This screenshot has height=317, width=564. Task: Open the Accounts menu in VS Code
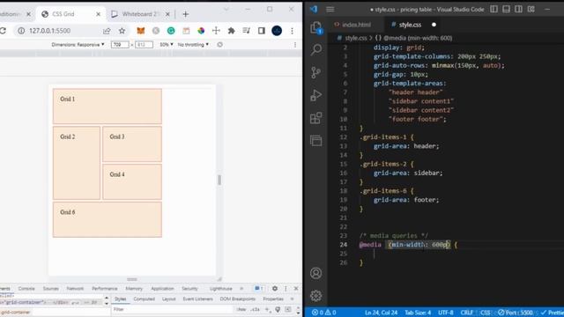coord(315,273)
